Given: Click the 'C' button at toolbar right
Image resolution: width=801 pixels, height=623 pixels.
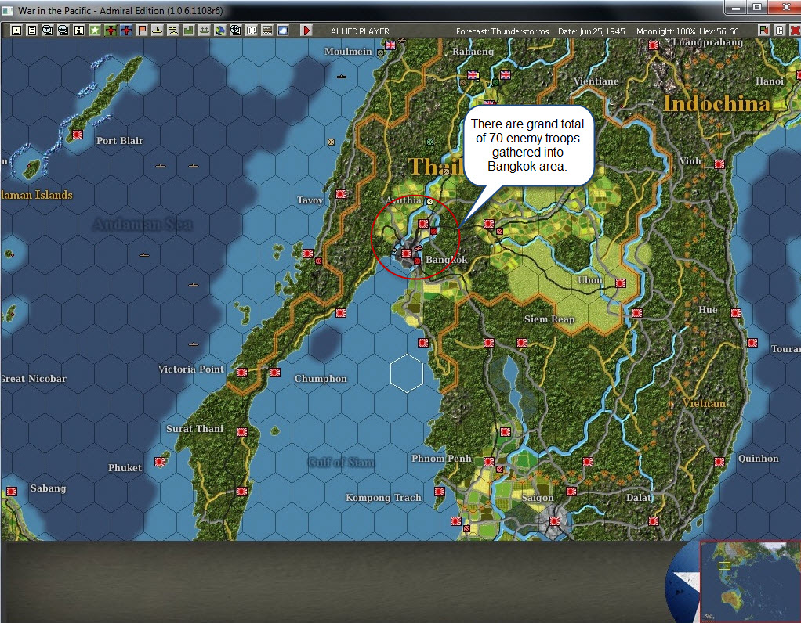Looking at the screenshot, I should [x=780, y=31].
